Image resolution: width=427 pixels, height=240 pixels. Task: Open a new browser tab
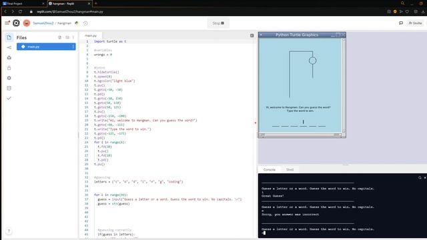pos(96,3)
